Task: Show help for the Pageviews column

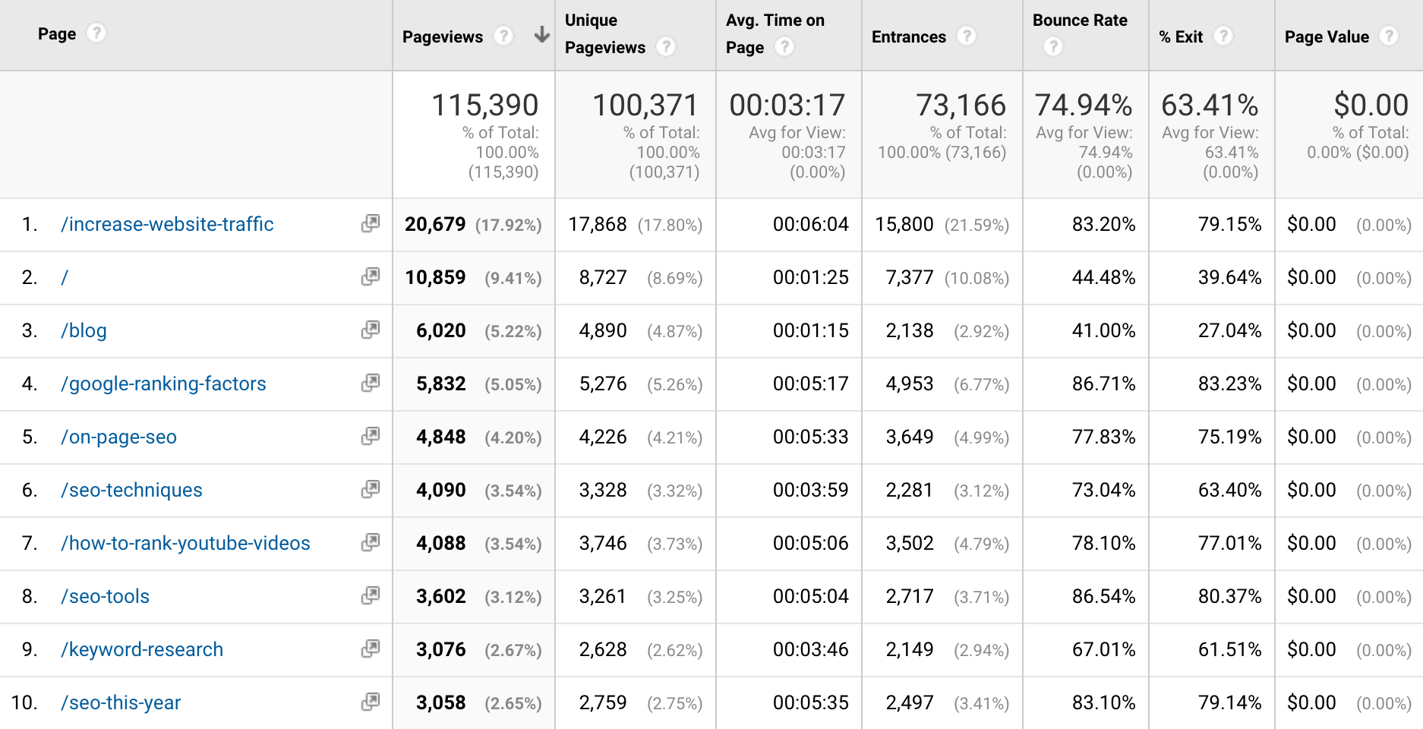Action: [503, 36]
